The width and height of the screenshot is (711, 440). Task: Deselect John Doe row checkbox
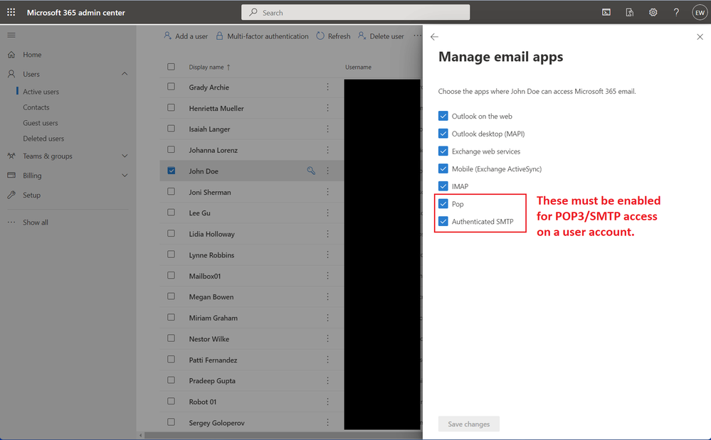coord(171,171)
